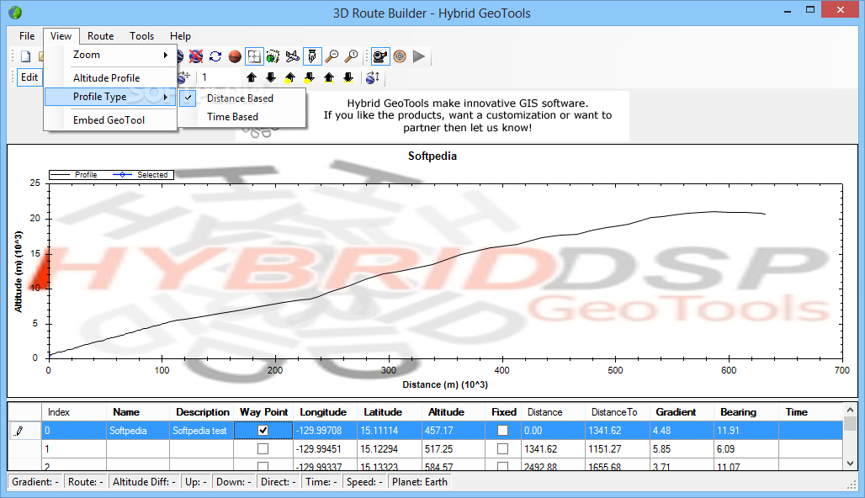Click the first plain down arrow

[x=271, y=77]
